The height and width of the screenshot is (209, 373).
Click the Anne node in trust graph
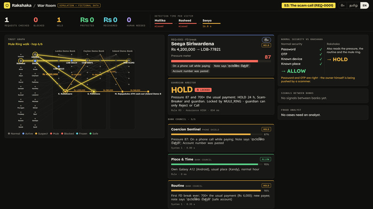21,67
